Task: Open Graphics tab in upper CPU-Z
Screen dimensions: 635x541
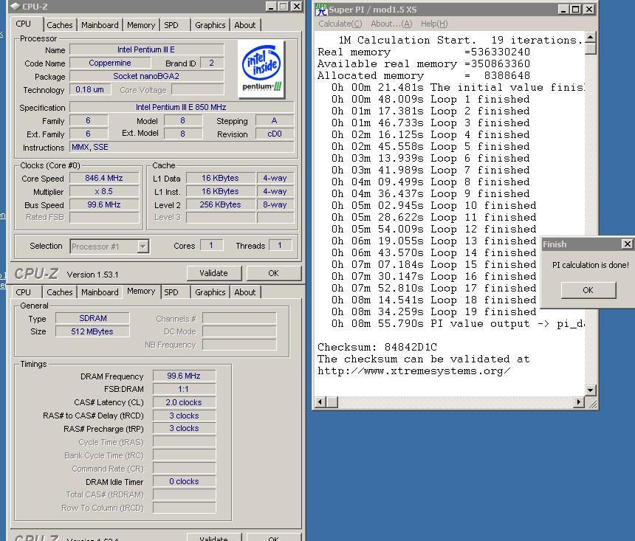Action: (210, 25)
